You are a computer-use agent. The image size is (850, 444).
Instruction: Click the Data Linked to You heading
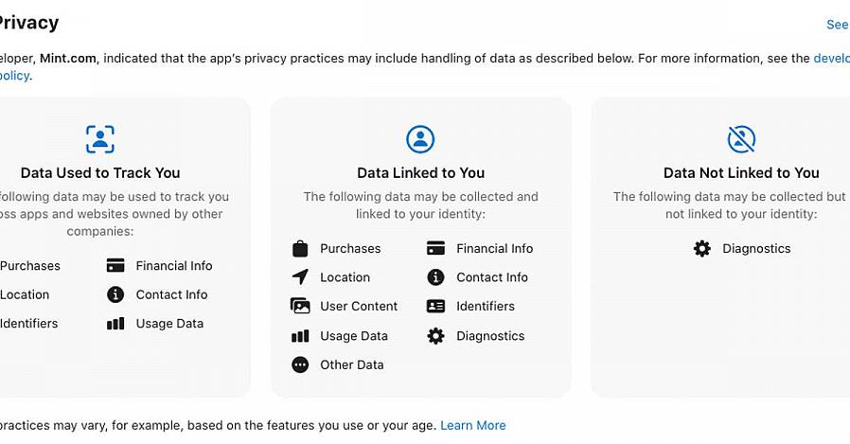420,173
